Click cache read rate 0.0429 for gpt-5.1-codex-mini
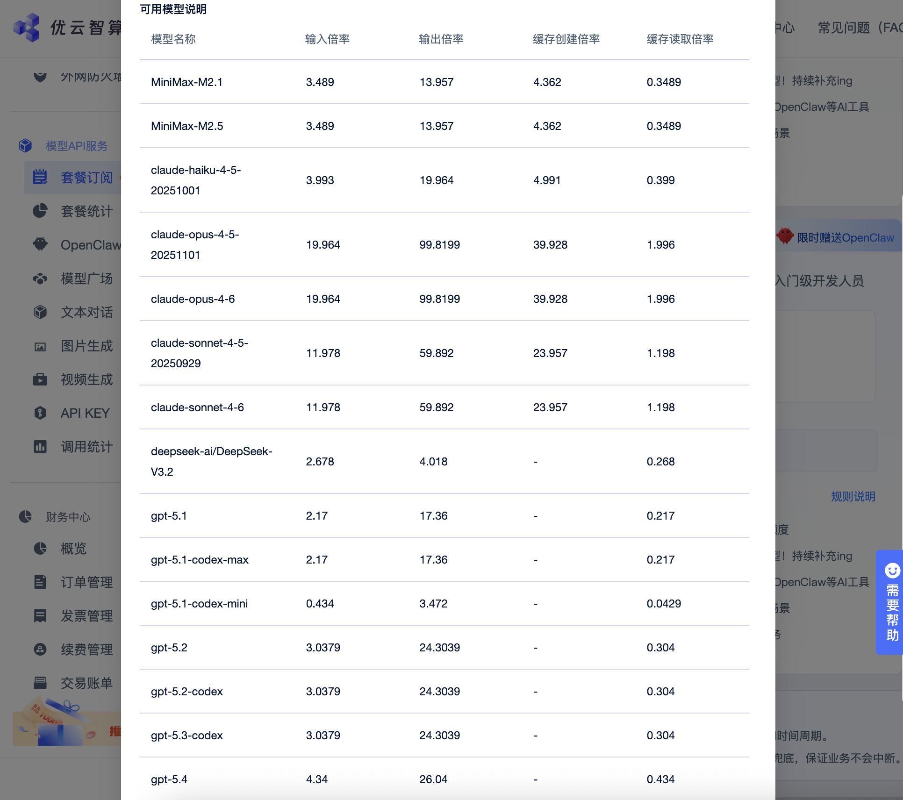 664,604
